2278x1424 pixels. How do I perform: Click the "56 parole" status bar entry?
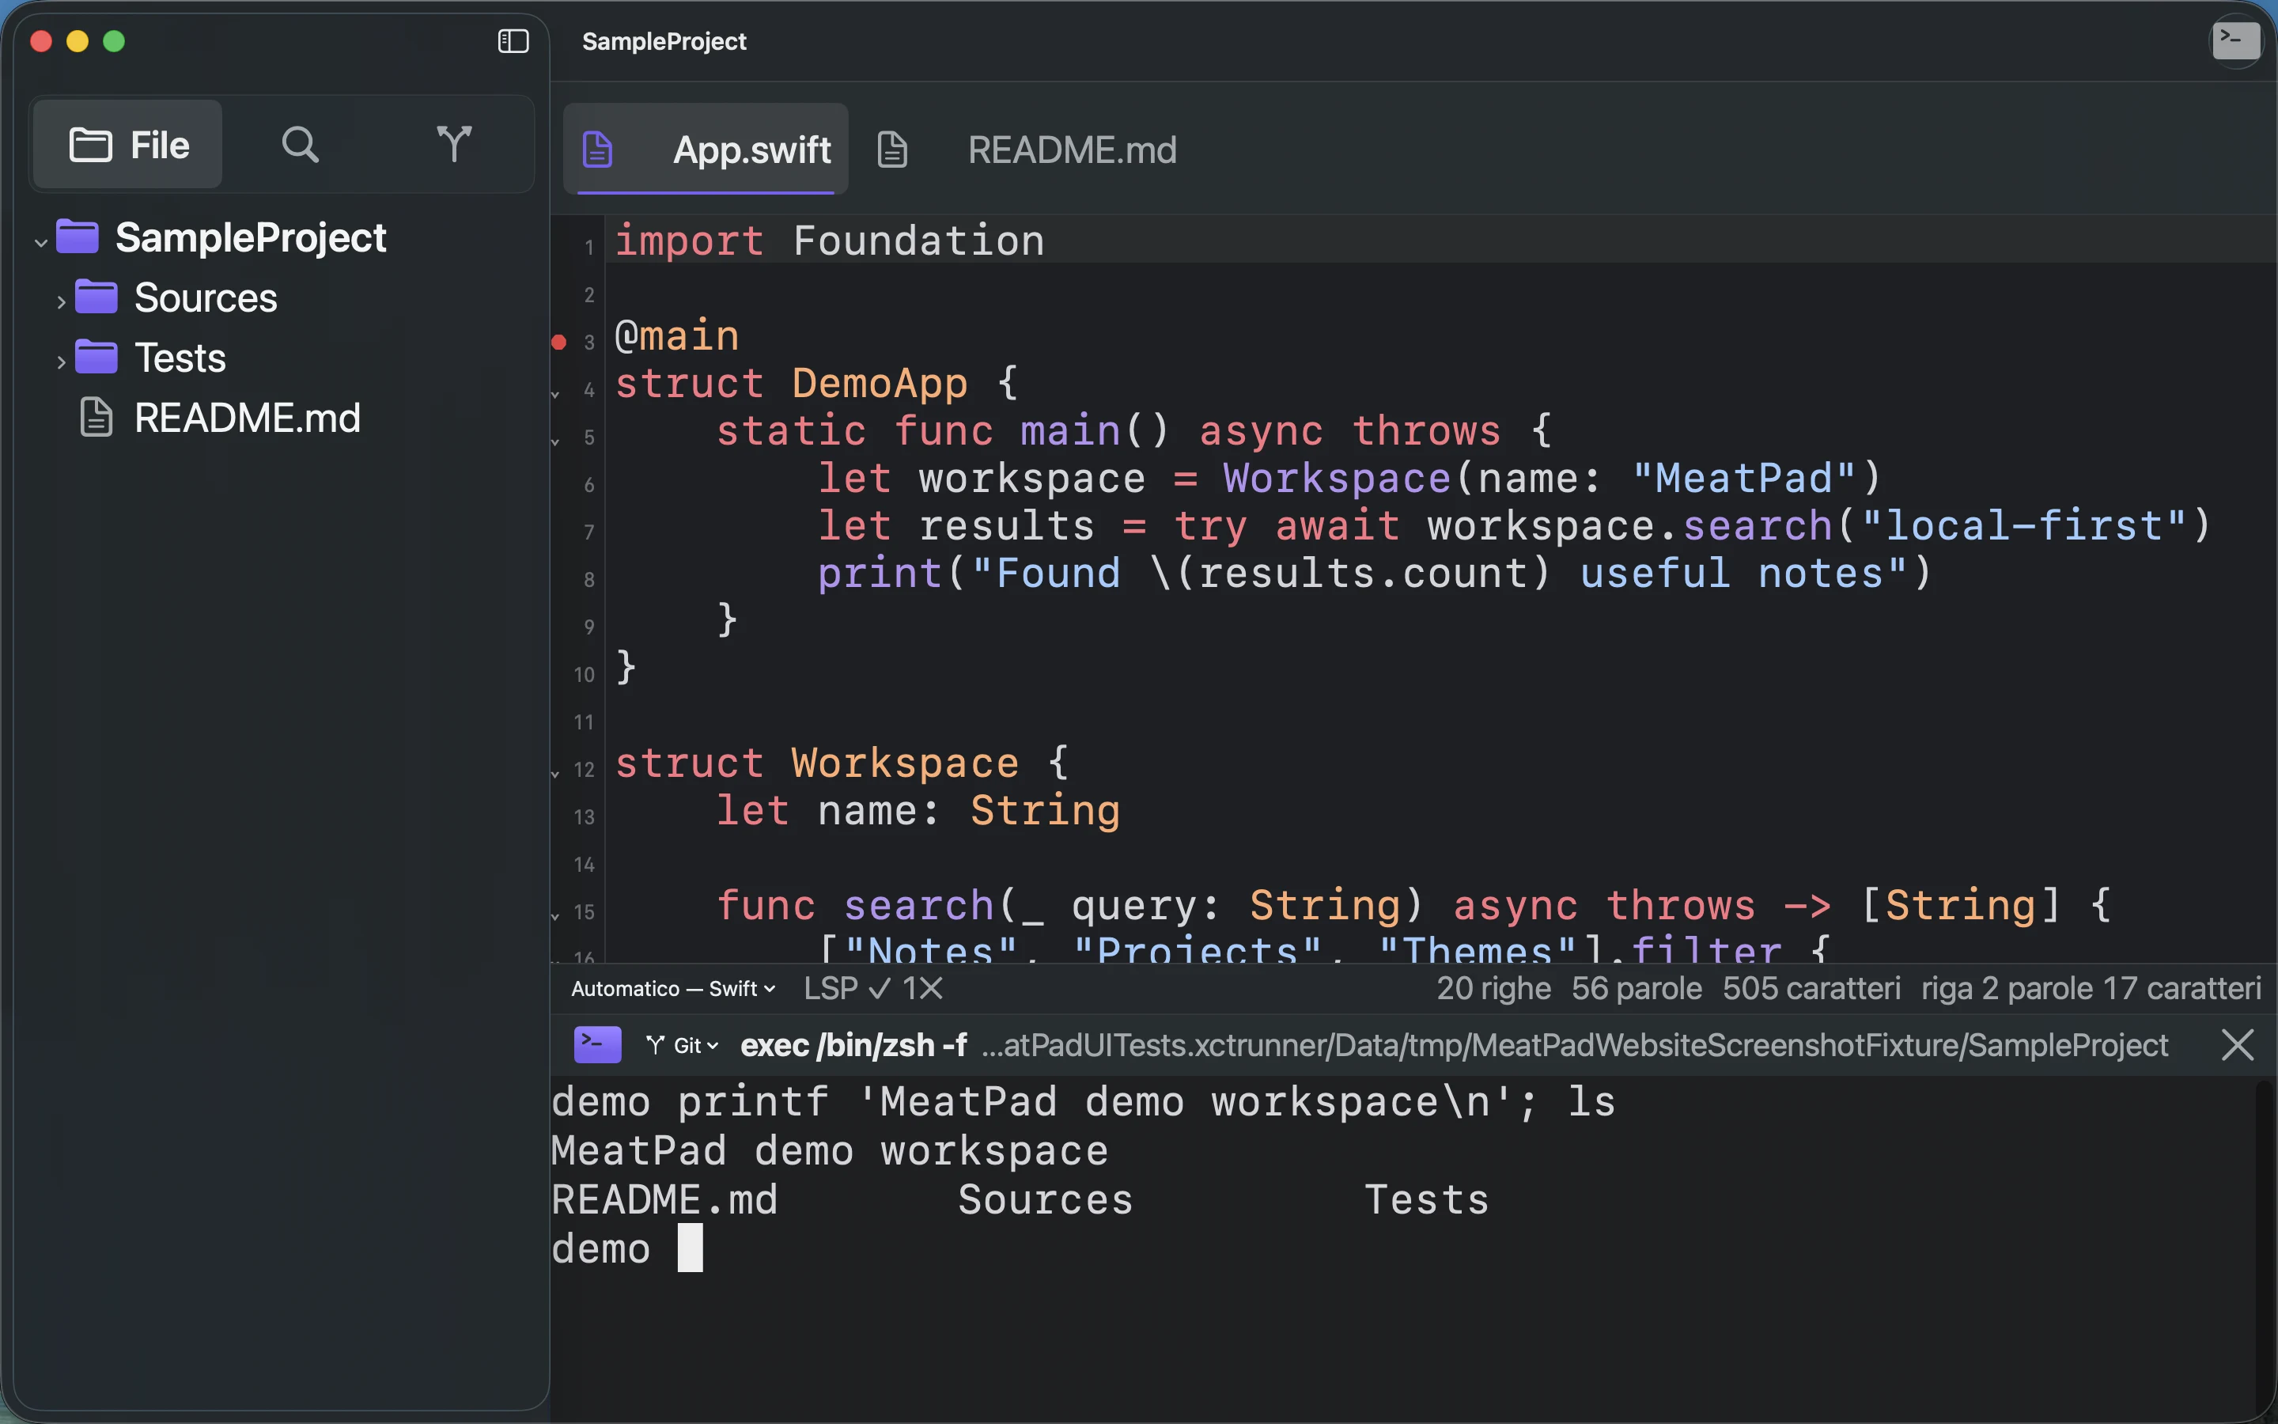(x=1637, y=988)
